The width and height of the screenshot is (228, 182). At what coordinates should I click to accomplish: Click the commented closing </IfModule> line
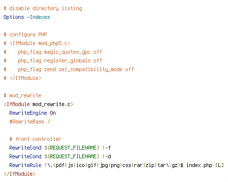coord(23,78)
